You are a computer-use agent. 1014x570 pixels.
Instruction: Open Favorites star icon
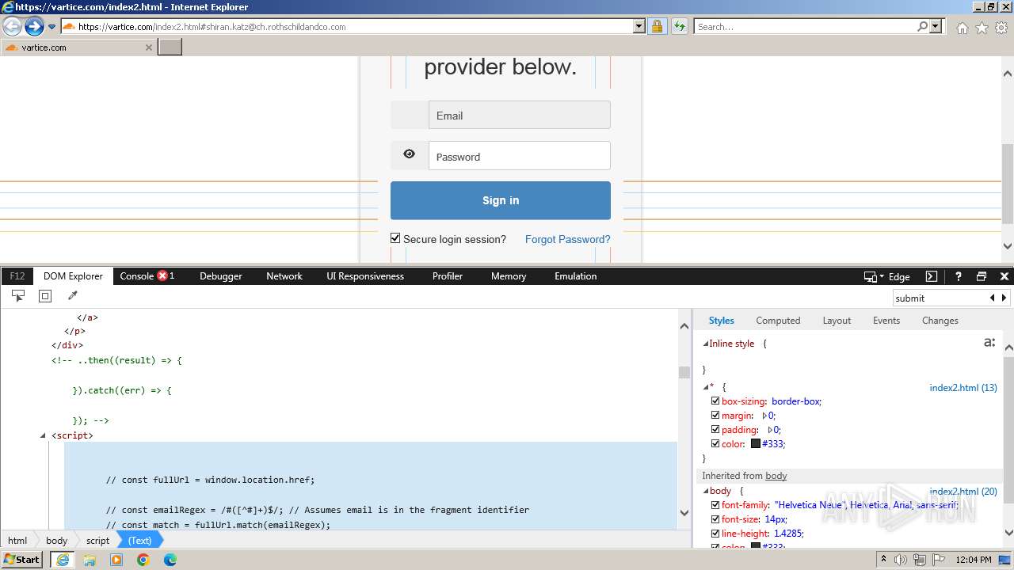982,28
